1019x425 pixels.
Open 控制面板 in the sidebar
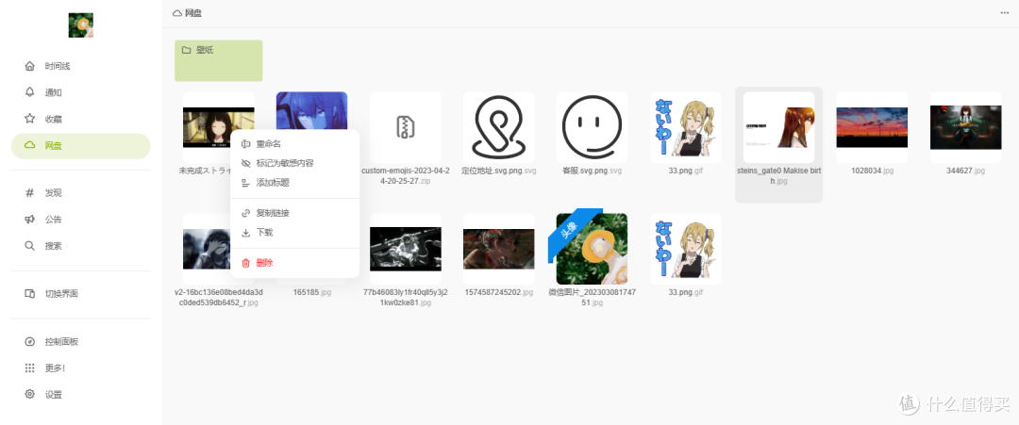tap(80, 341)
